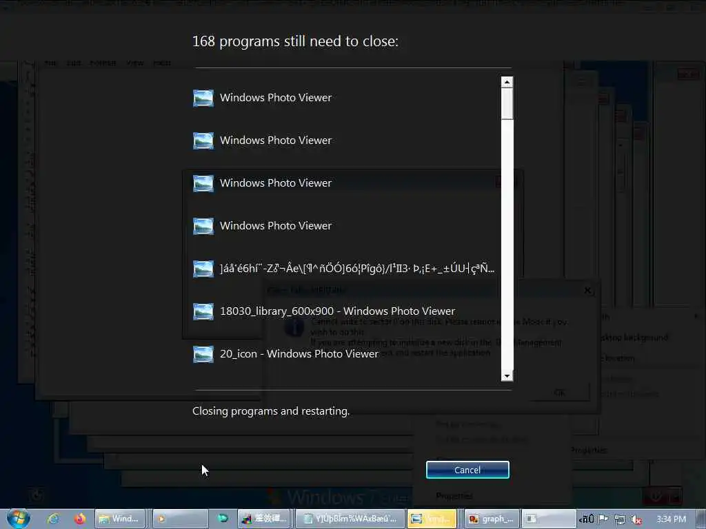Open the Windows Media Player taskbar button

click(180, 519)
